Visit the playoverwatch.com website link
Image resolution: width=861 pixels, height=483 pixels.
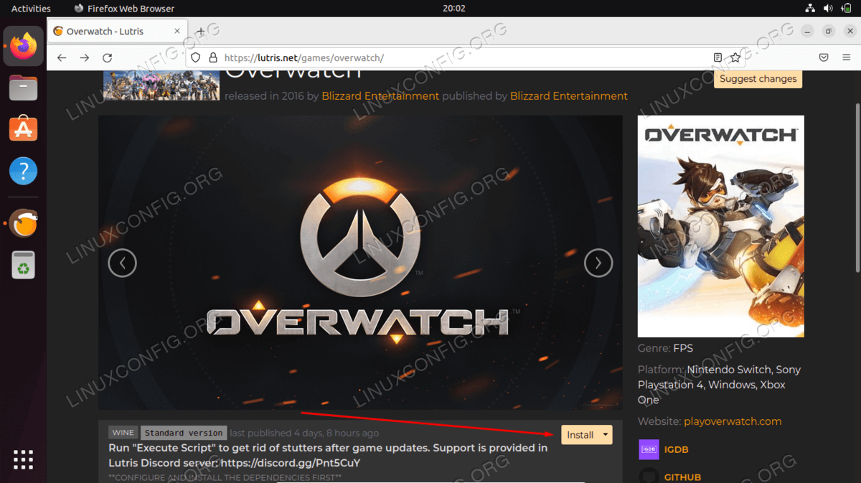point(733,421)
